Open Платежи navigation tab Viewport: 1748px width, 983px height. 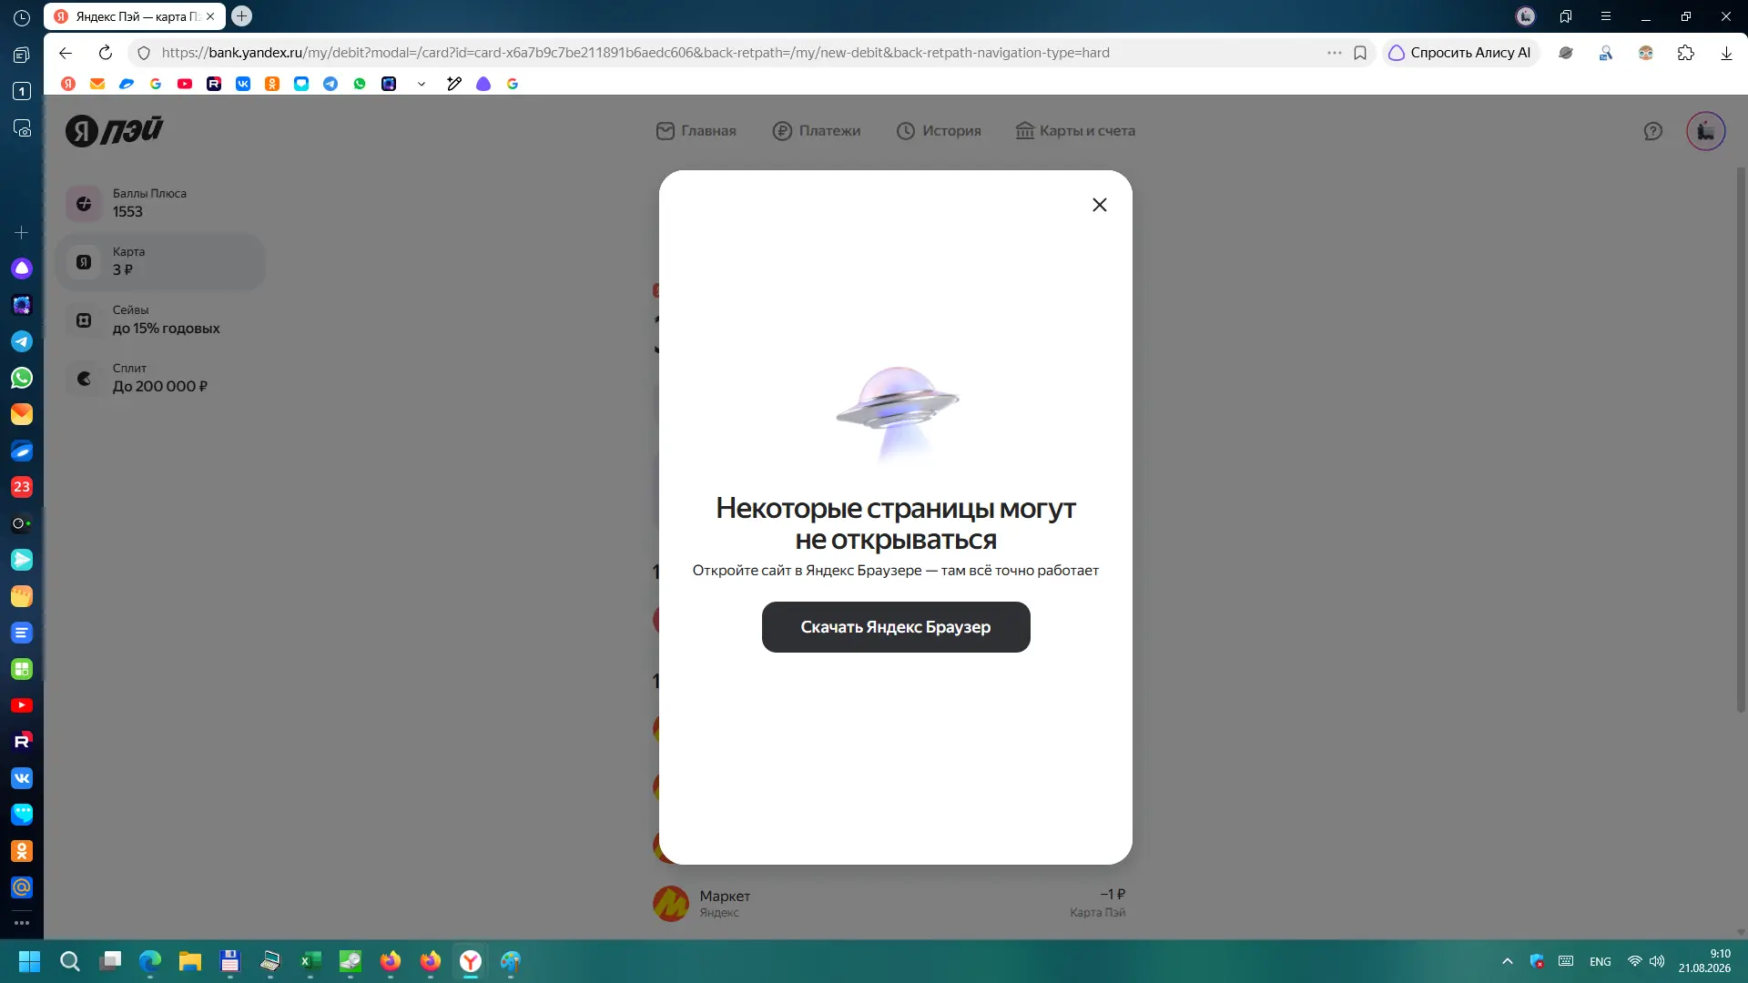point(817,131)
